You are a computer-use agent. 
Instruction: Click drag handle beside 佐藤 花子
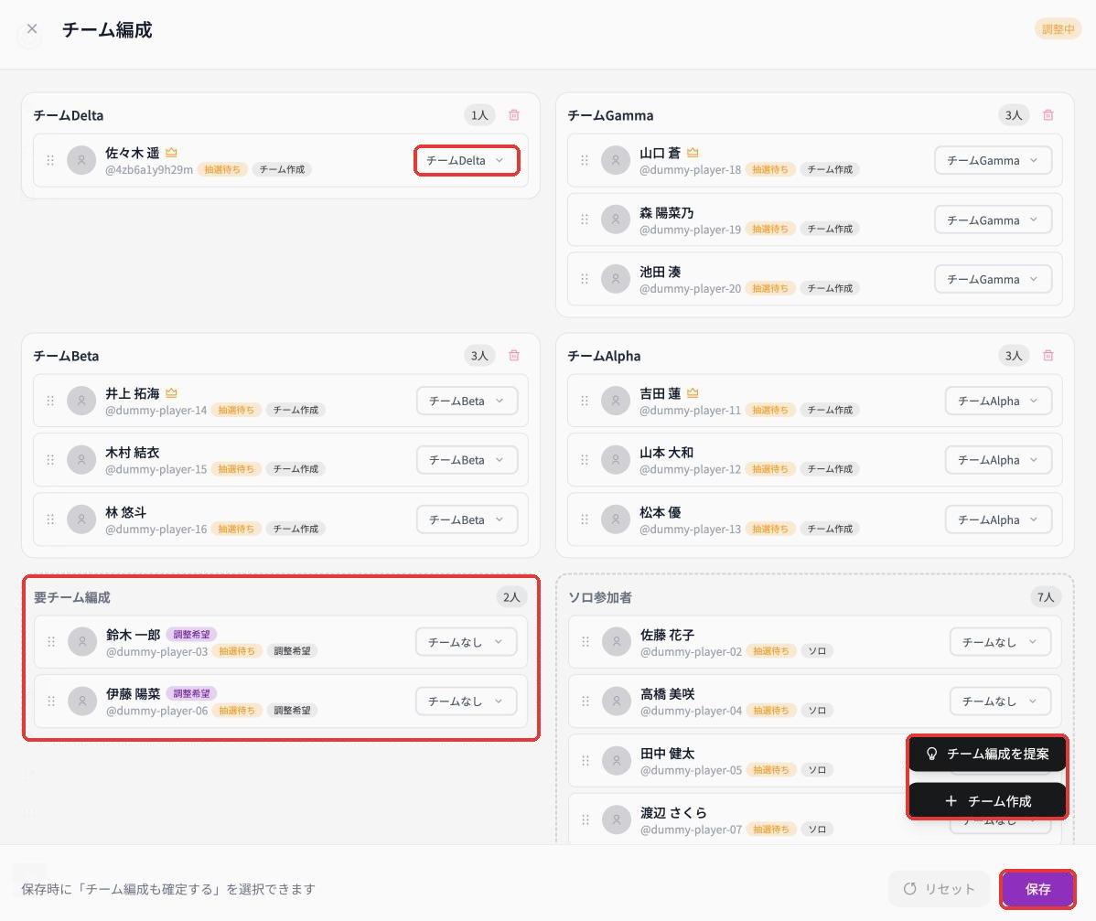tap(585, 641)
